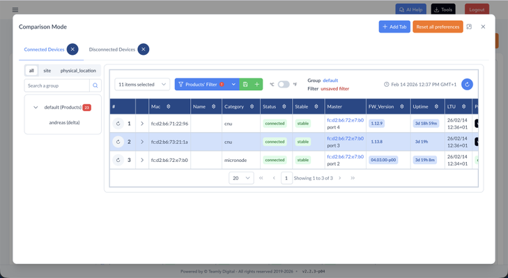
Task: Reload device row 1 with its refresh icon
Action: 118,124
